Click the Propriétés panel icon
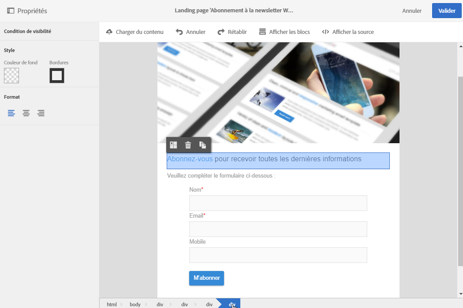Image resolution: width=463 pixels, height=308 pixels. coord(11,11)
